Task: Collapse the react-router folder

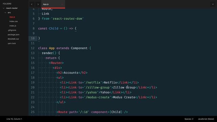Action: point(4,8)
